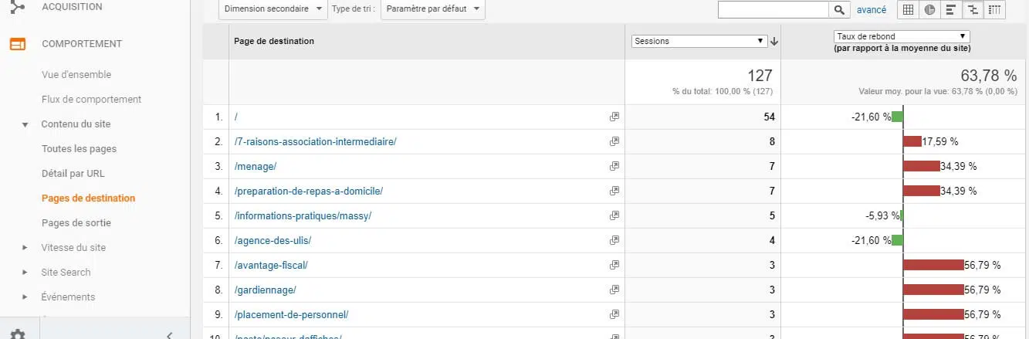Switch to the data table view icon
Image resolution: width=1029 pixels, height=339 pixels.
point(909,10)
